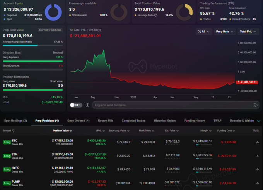The width and height of the screenshot is (263, 190).
Task: Click the Log in to send danmaku field
Action: [176, 105]
